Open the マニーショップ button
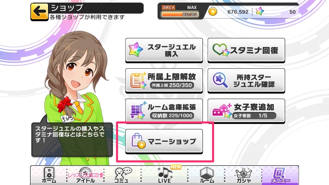The width and height of the screenshot is (329, 185). tap(164, 141)
